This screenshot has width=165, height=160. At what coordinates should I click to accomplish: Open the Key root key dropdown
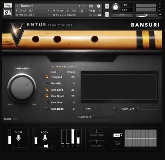point(118,135)
